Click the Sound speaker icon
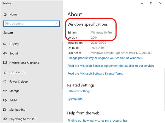The height and width of the screenshot is (123, 165). click(5, 53)
